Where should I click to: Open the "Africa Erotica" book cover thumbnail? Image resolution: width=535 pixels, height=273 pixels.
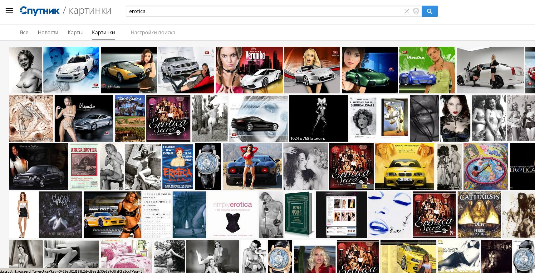pyautogui.click(x=84, y=167)
